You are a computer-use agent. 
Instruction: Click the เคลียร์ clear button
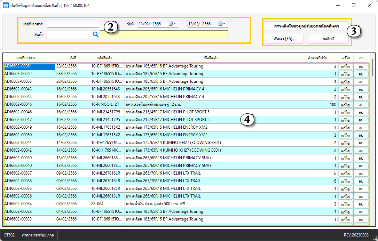328,39
